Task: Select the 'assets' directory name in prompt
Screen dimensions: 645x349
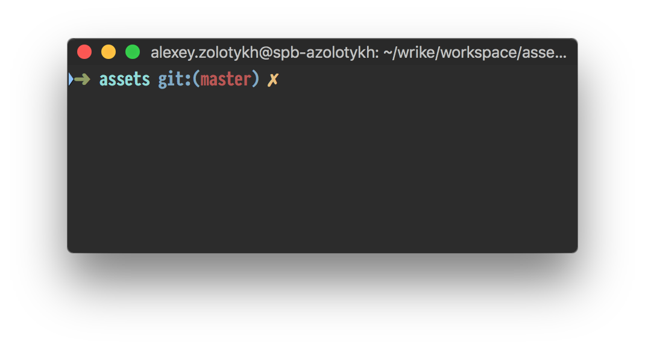Action: coord(125,79)
